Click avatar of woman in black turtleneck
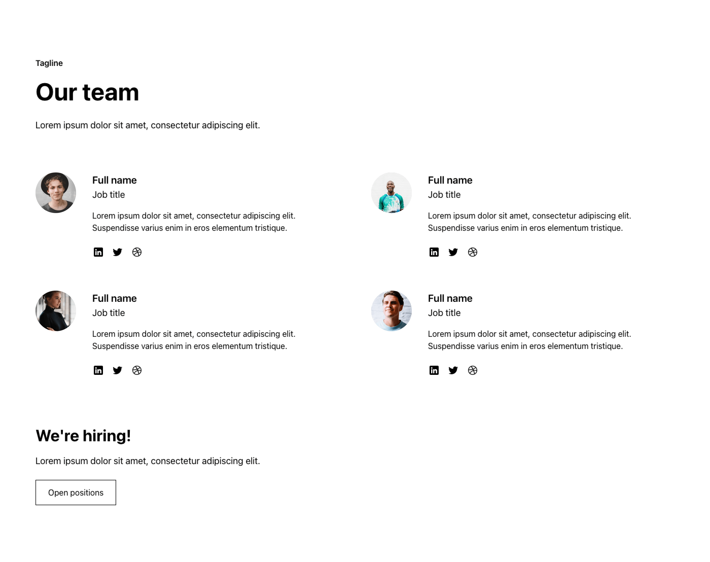The image size is (710, 562). pyautogui.click(x=56, y=311)
